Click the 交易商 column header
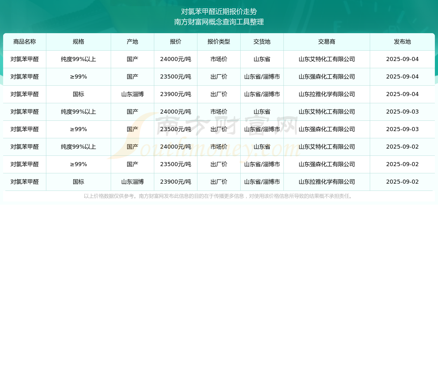 click(327, 42)
